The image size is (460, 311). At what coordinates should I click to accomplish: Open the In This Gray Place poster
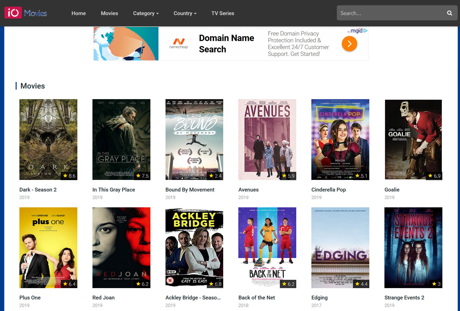point(121,139)
